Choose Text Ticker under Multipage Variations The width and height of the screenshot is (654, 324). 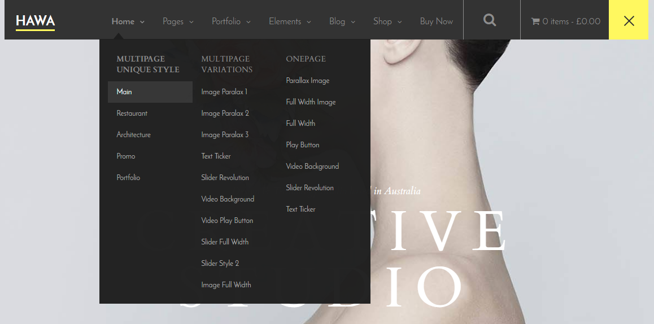coord(216,156)
